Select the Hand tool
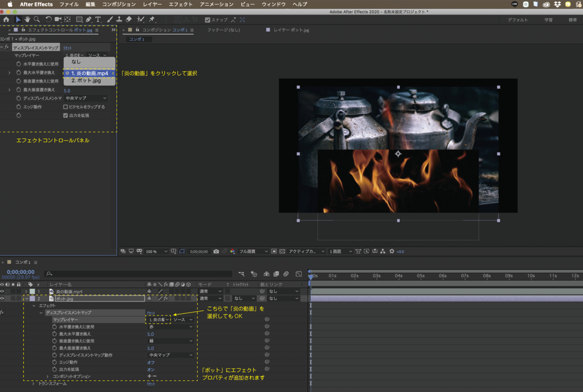Image resolution: width=583 pixels, height=392 pixels. (x=27, y=19)
